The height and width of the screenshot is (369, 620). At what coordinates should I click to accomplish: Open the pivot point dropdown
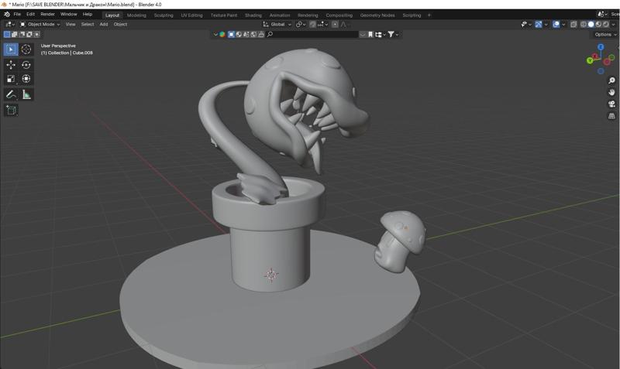pos(301,25)
